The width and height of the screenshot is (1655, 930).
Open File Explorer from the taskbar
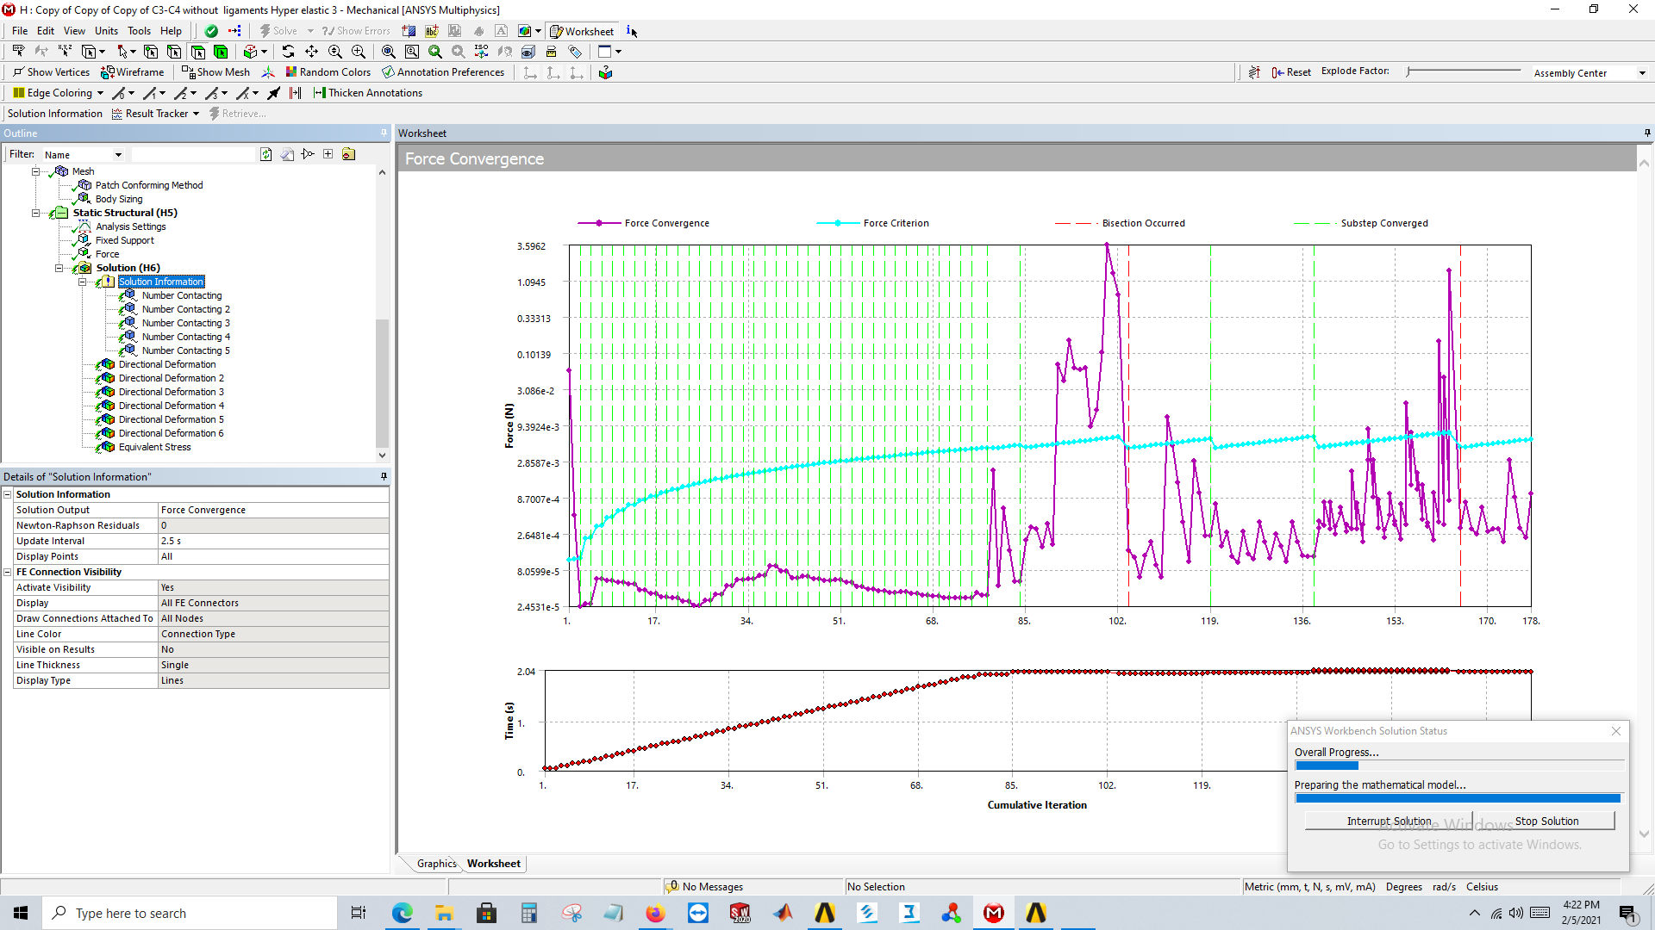[x=445, y=913]
